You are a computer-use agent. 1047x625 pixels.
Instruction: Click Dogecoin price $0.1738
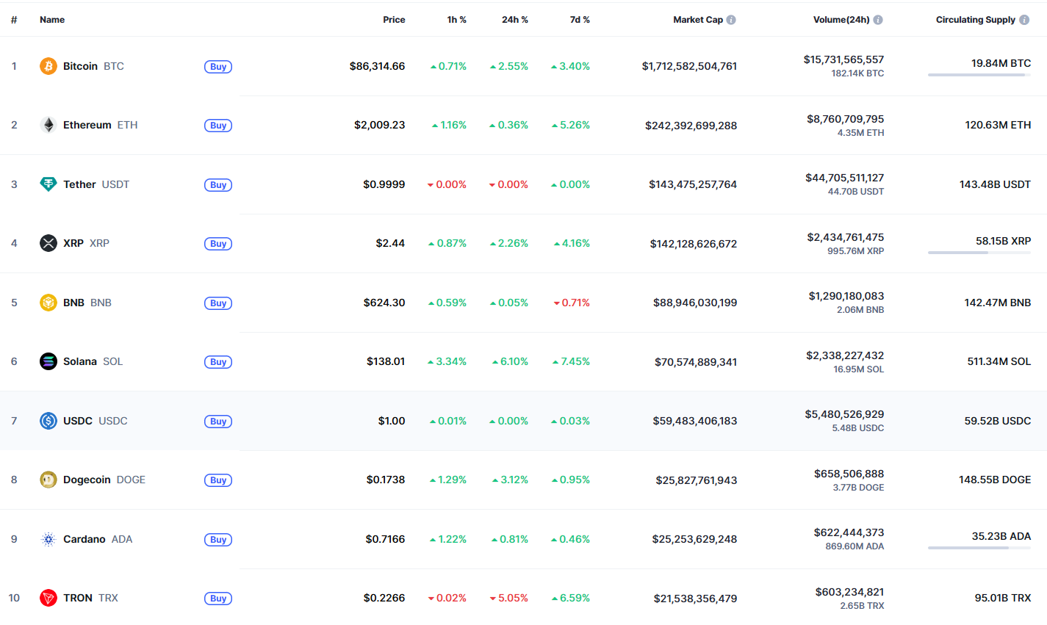point(386,480)
